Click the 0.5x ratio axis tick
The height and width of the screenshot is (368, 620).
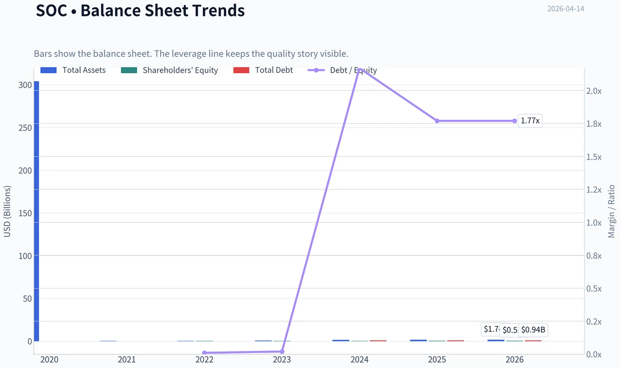pos(594,289)
